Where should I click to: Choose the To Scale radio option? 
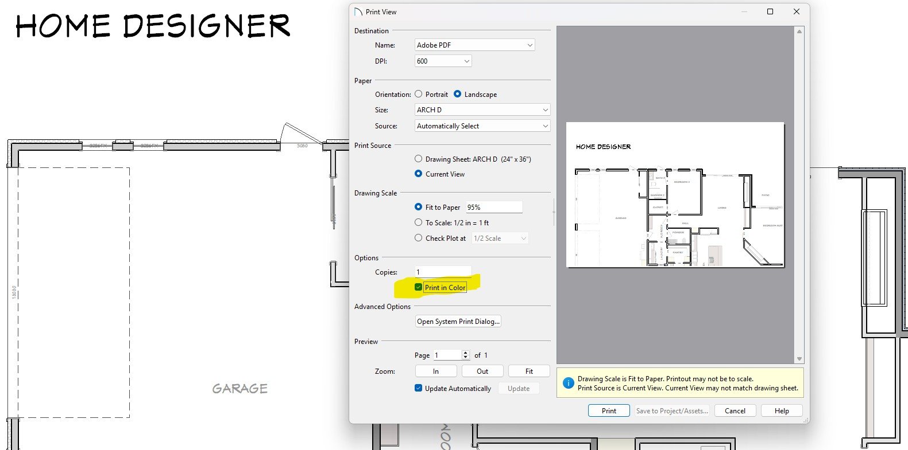[x=419, y=222]
